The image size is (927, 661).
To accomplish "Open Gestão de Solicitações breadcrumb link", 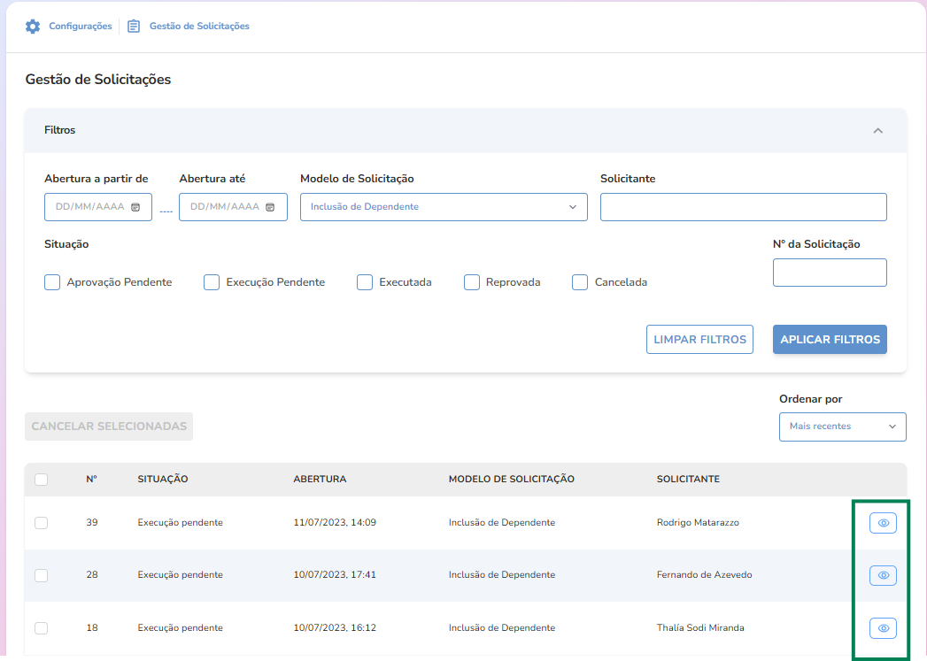I will click(x=199, y=27).
